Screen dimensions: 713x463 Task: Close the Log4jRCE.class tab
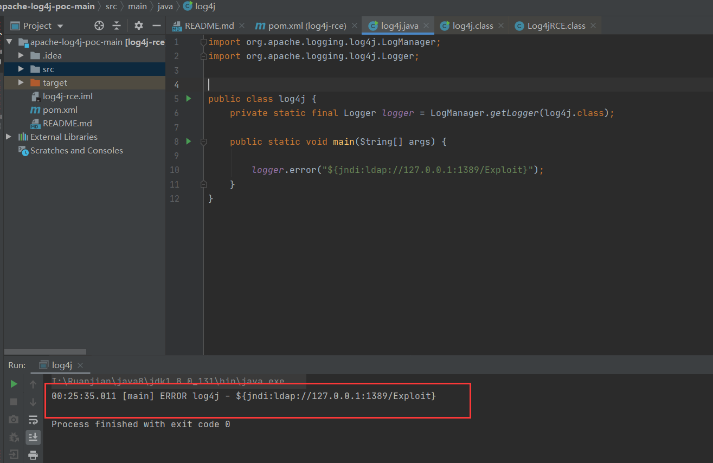coord(593,25)
